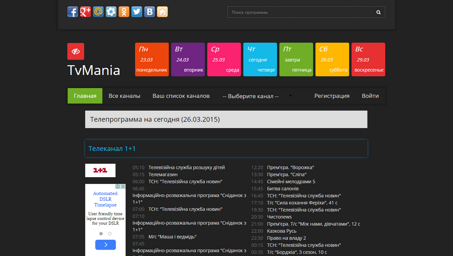Open the Выберите канал dropdown
The height and width of the screenshot is (256, 453).
pos(257,96)
